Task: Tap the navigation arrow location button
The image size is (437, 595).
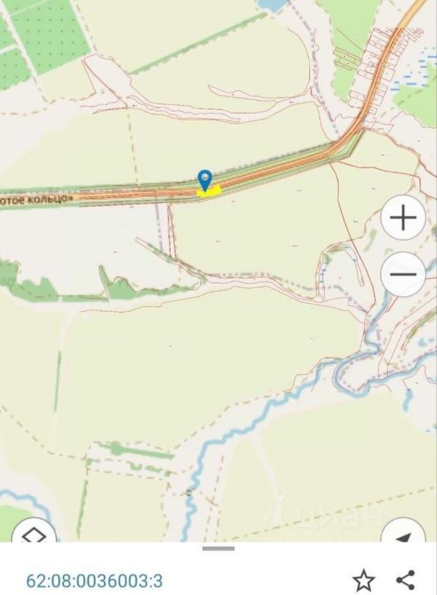Action: click(x=403, y=531)
